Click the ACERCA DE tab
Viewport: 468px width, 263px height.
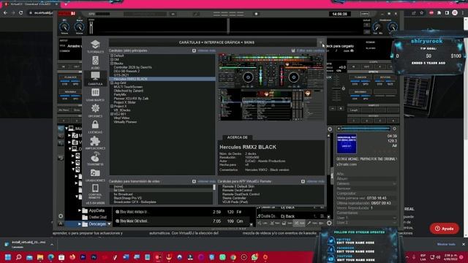click(237, 137)
